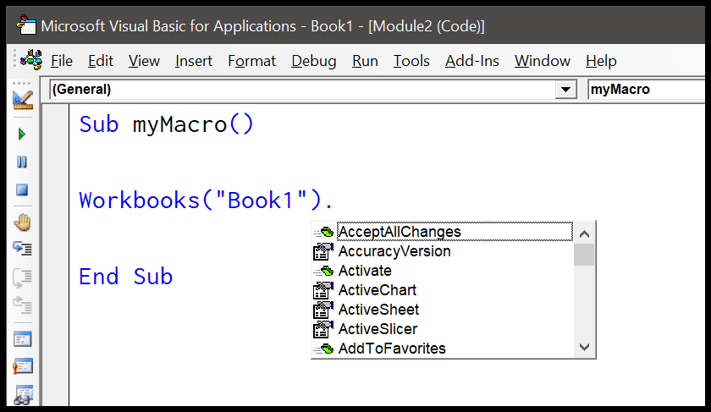
Task: Open the Debug menu
Action: 314,61
